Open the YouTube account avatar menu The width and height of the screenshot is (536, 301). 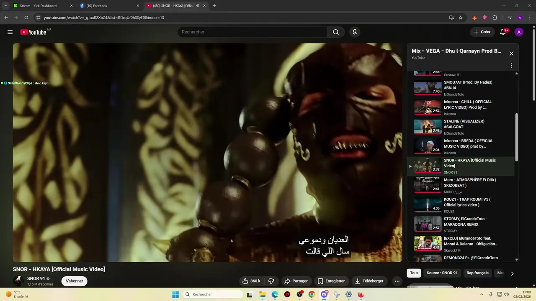tap(519, 32)
